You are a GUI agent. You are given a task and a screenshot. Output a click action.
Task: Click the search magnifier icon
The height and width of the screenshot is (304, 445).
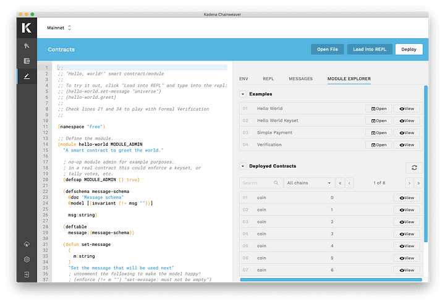276,183
